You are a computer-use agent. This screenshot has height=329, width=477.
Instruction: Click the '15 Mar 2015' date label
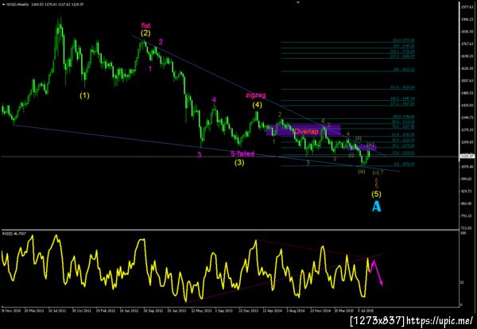coord(343,311)
